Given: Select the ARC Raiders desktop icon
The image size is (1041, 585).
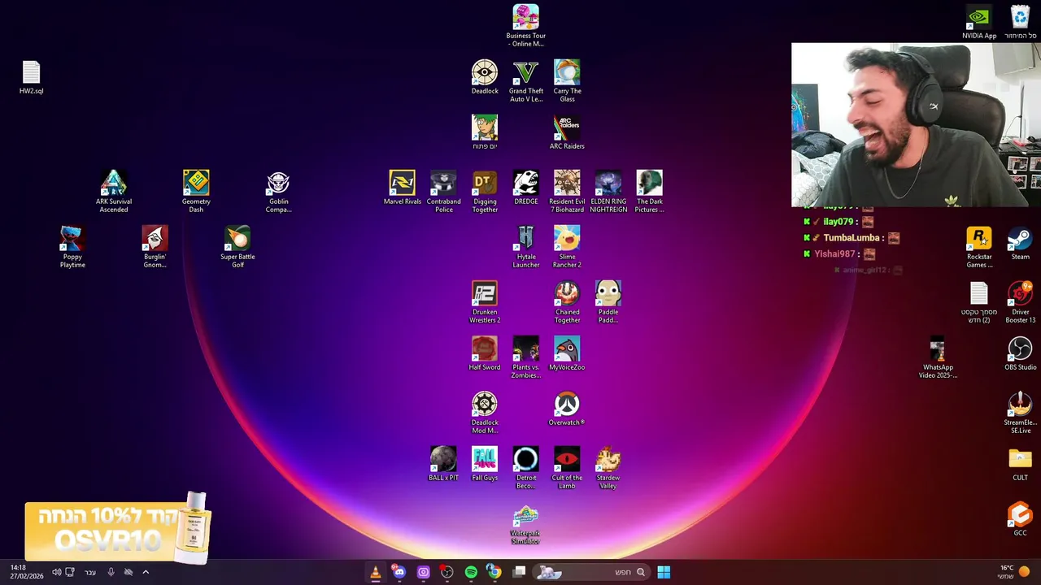Looking at the screenshot, I should (567, 132).
